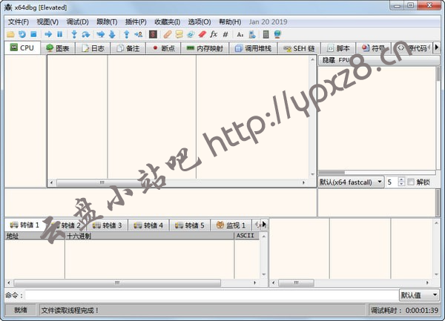
Task: Open the 文件(F) menu
Action: tap(19, 21)
